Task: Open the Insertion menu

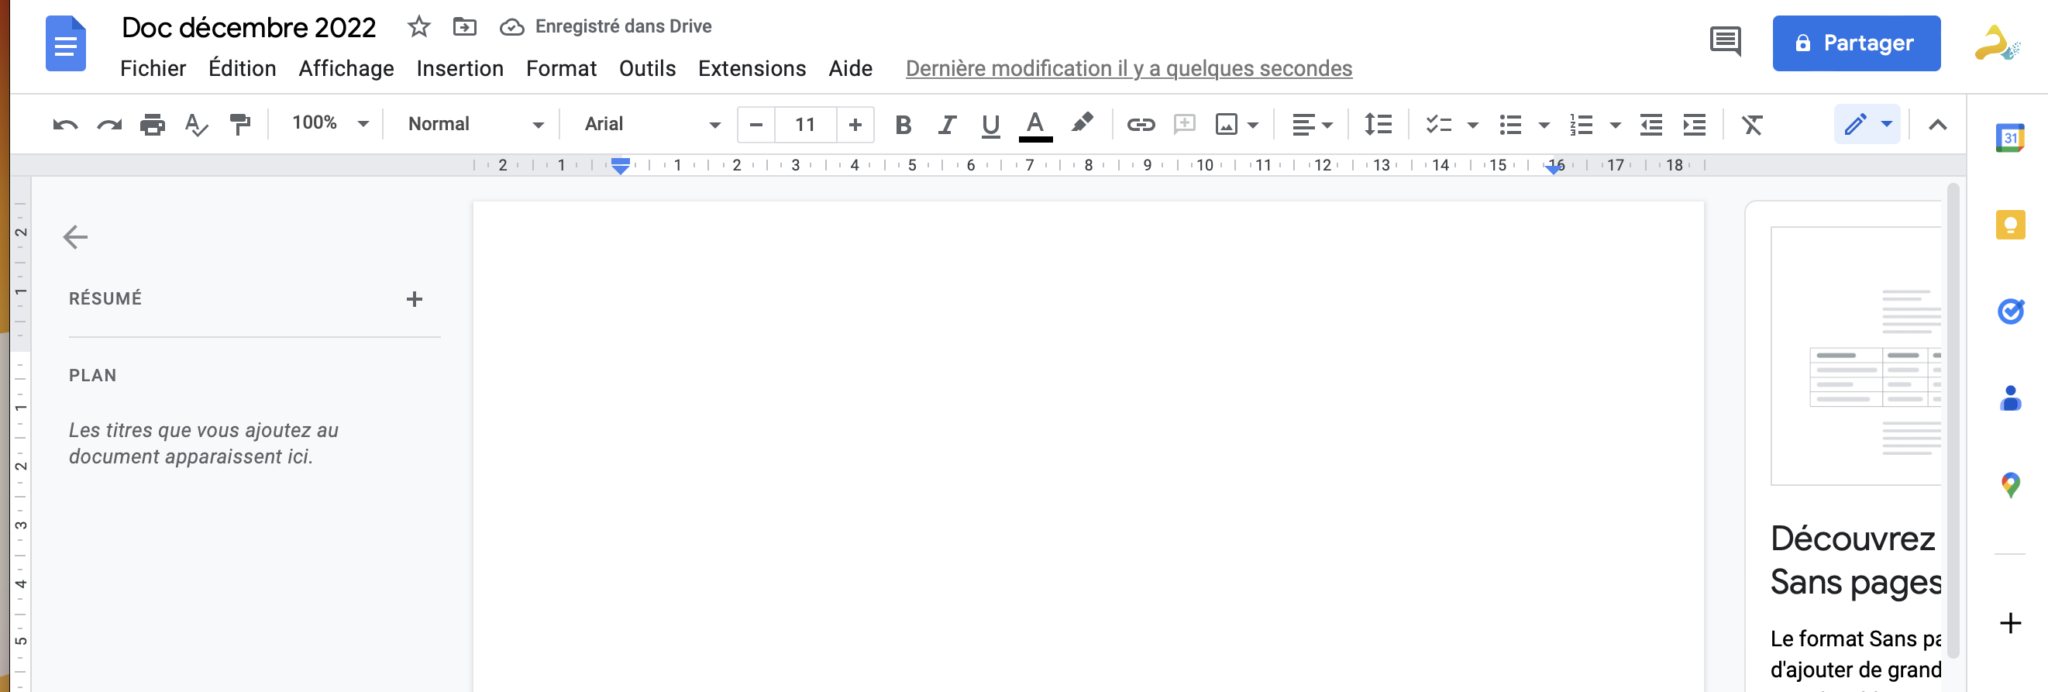Action: (460, 68)
